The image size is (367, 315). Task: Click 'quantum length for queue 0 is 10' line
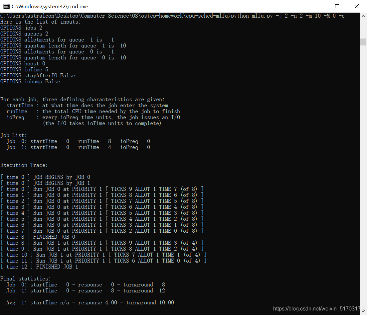(63, 58)
